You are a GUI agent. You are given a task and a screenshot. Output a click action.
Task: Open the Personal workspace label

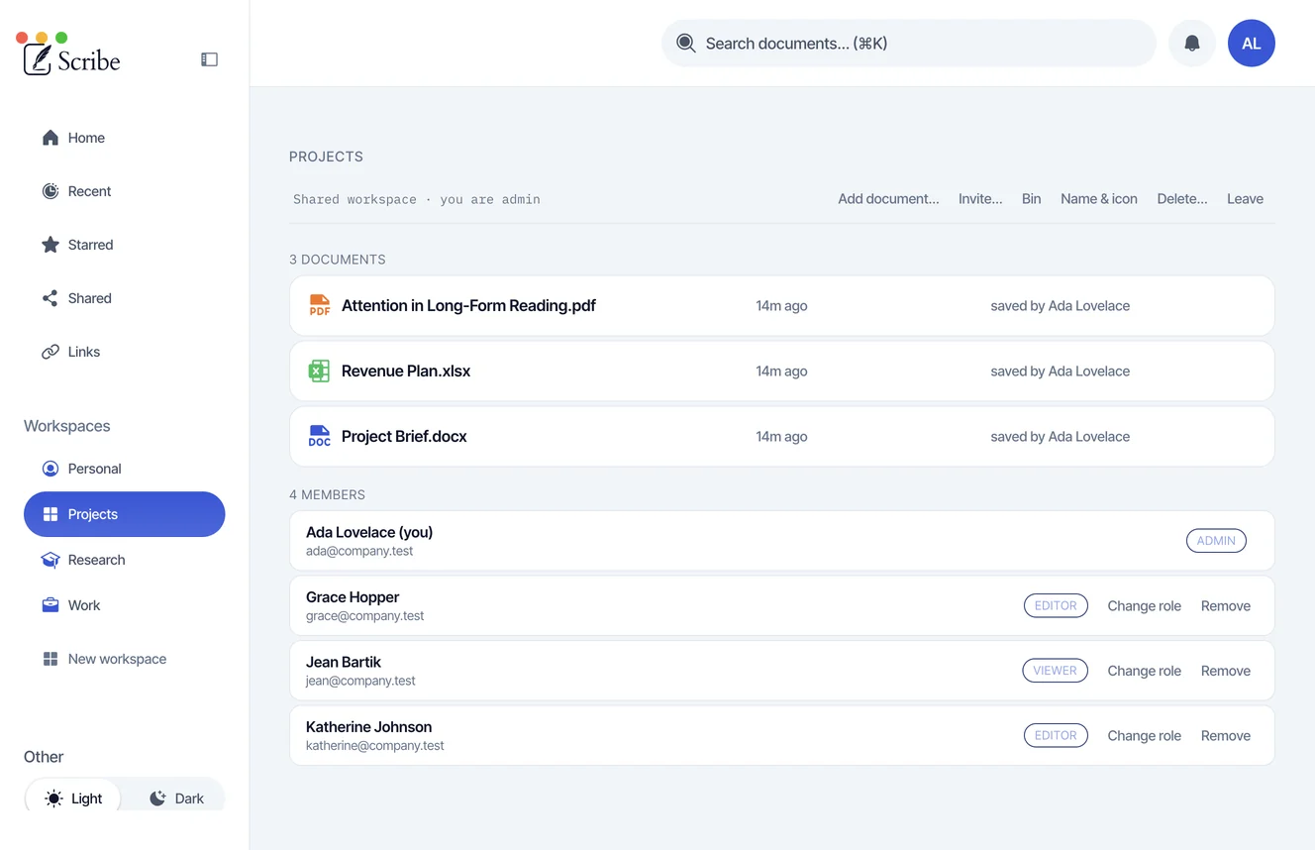[x=94, y=469]
